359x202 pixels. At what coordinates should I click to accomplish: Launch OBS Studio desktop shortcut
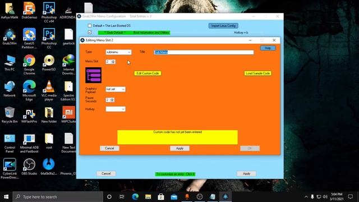29,167
